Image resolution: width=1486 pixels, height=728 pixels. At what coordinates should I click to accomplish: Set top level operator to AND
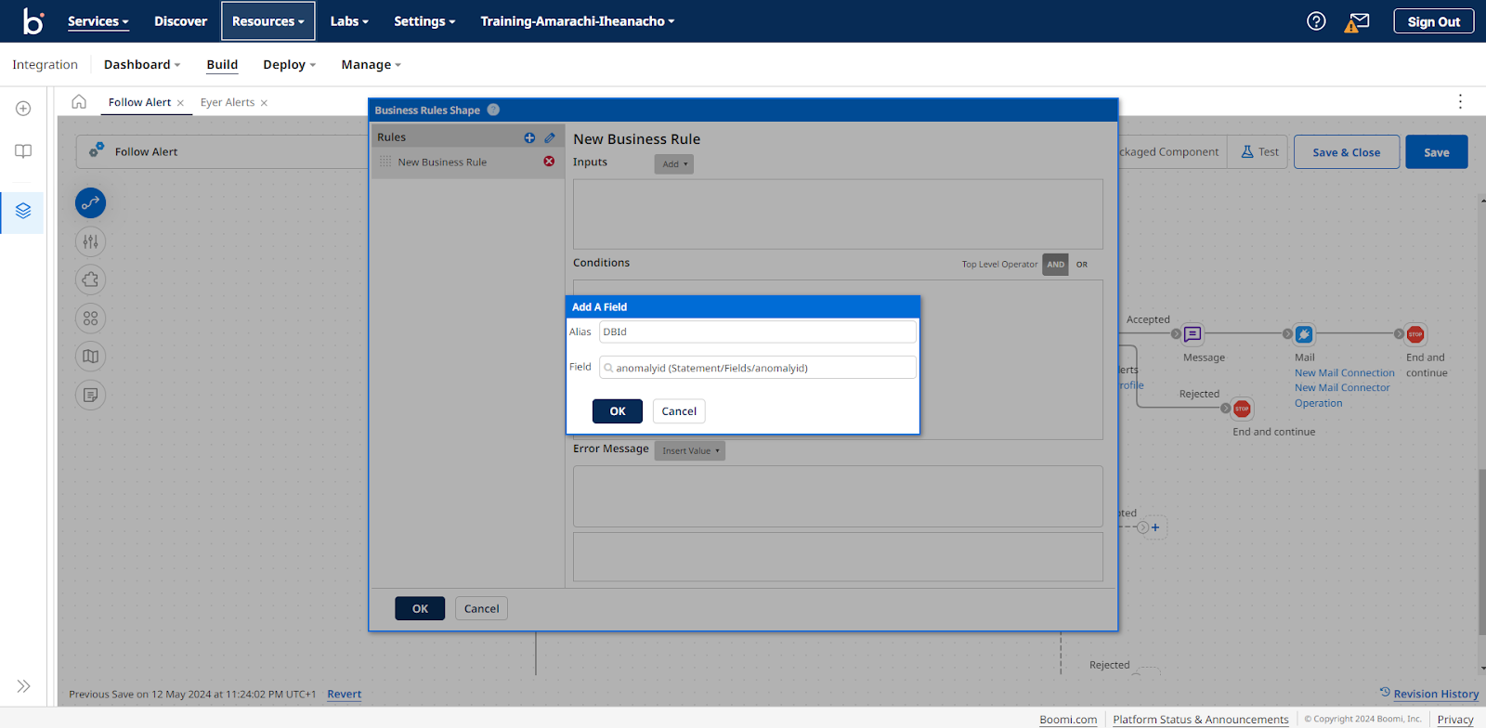tap(1055, 265)
